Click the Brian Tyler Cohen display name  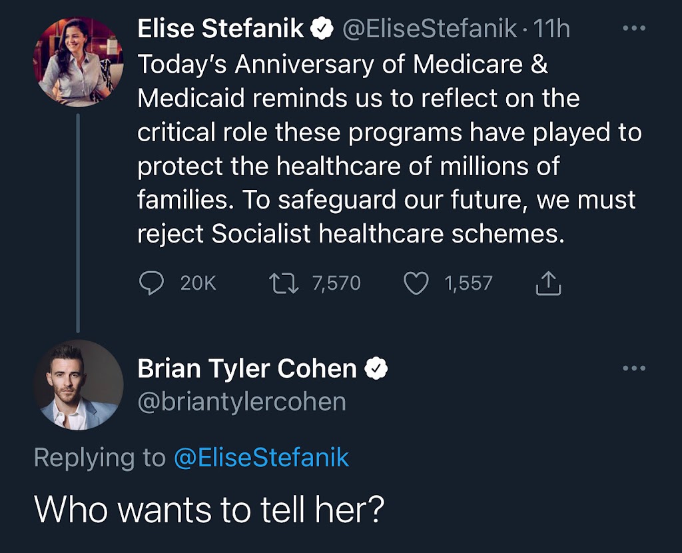pos(247,368)
